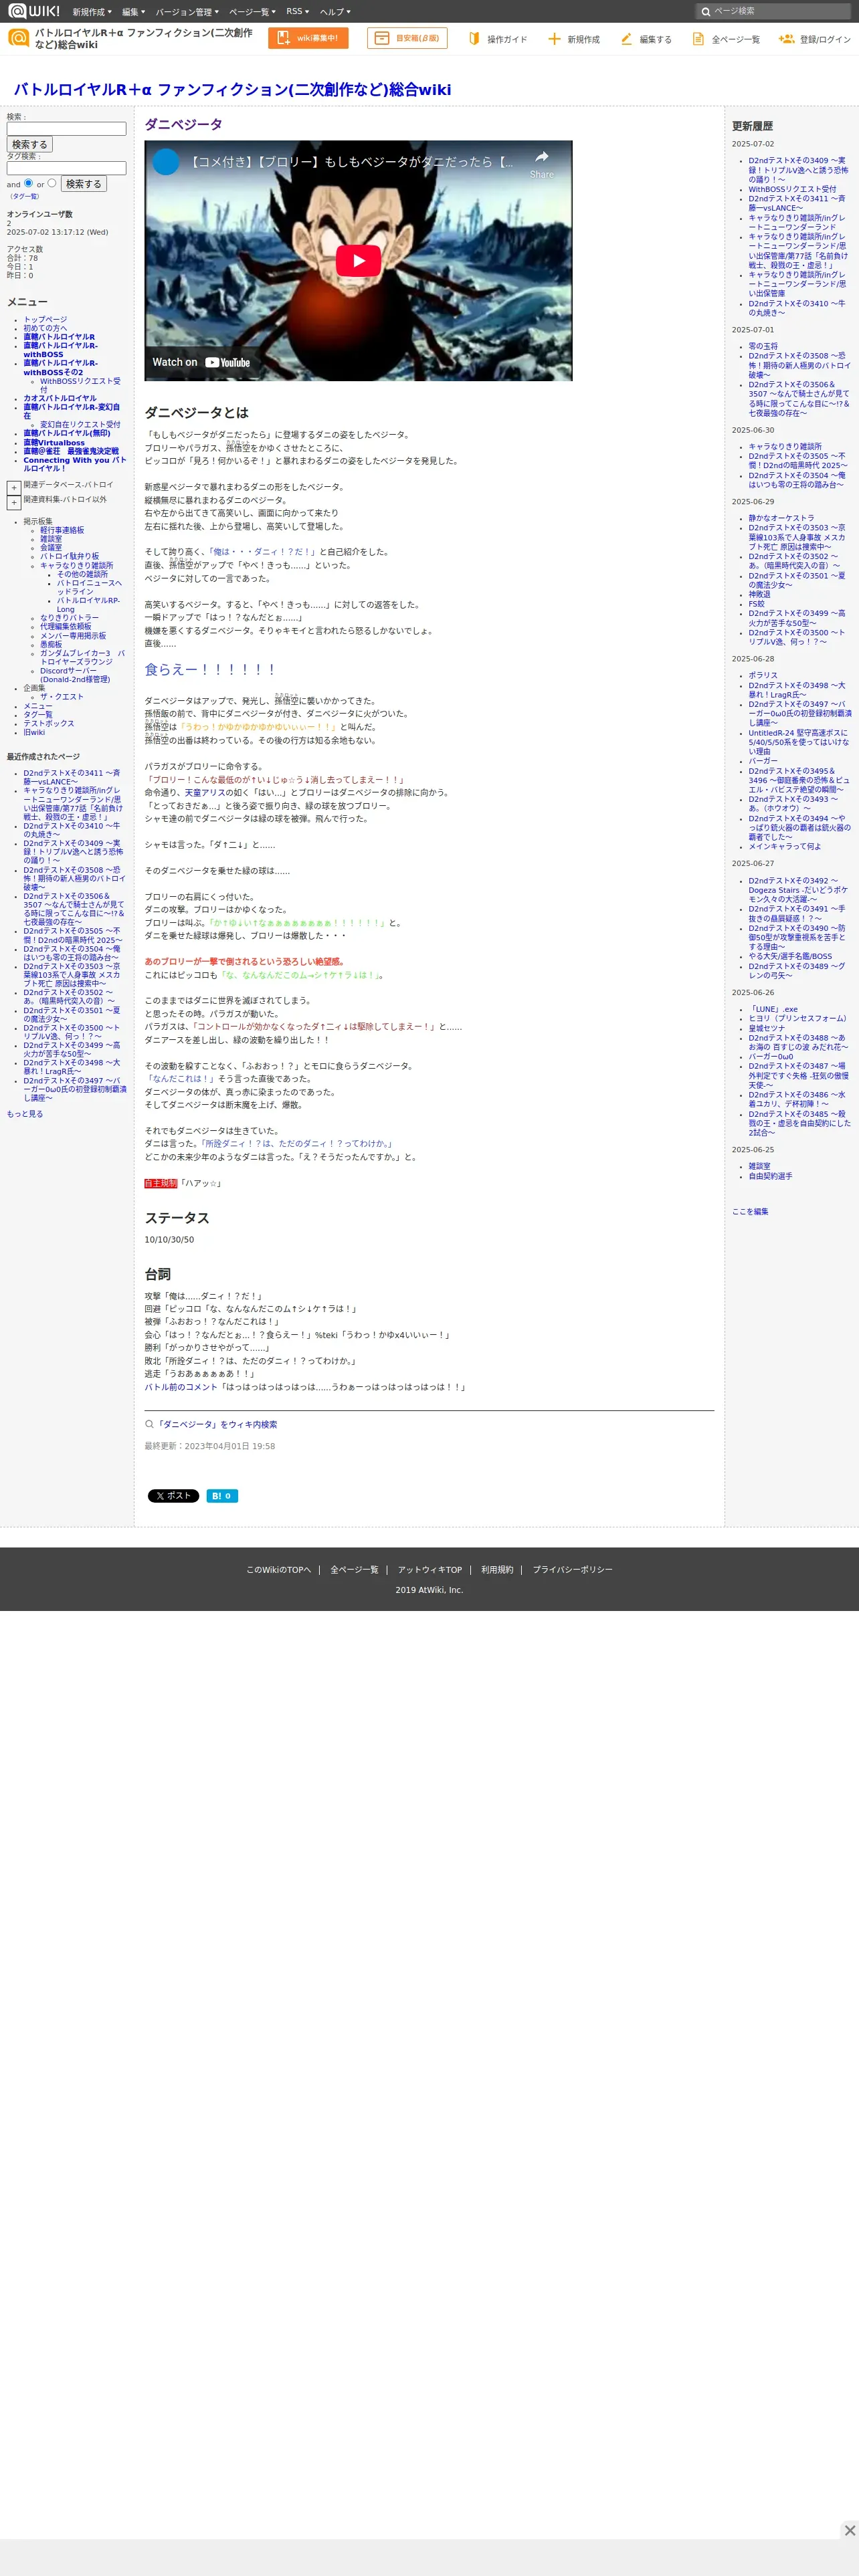This screenshot has height=2576, width=859.
Task: Open カオスバトルロイヤル menu link
Action: (60, 398)
